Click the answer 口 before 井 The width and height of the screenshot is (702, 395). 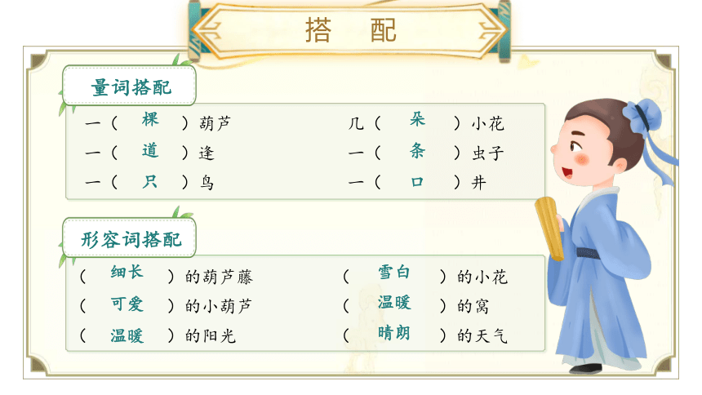tap(417, 182)
